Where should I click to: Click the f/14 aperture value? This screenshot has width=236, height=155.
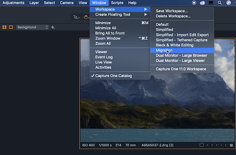coord(118,145)
